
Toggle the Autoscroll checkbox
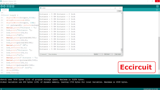pyautogui.click(x=40, y=54)
